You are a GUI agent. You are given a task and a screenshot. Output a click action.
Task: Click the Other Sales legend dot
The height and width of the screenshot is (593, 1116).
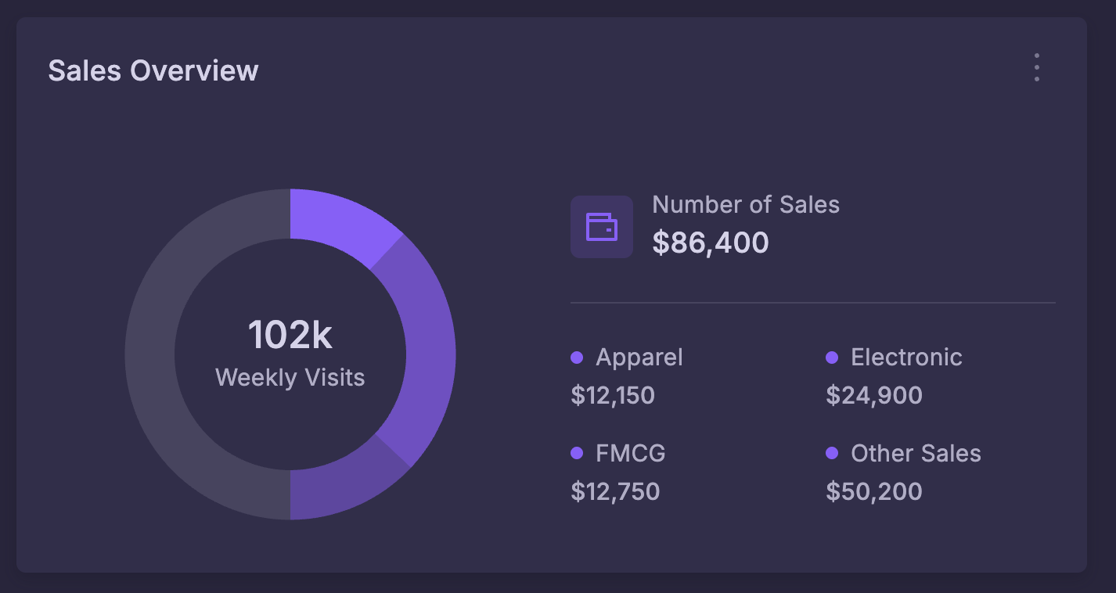pyautogui.click(x=832, y=454)
